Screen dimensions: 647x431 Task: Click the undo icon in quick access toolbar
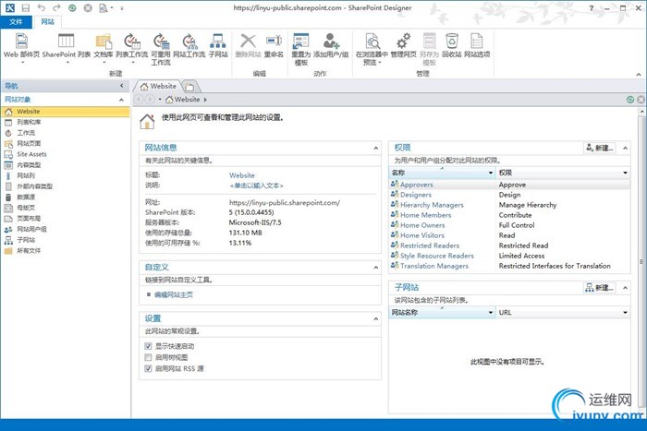click(41, 7)
